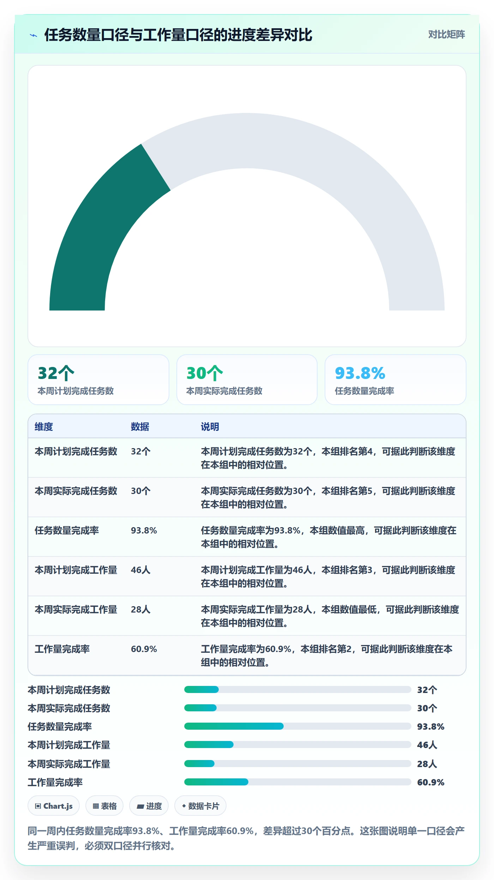This screenshot has height=880, width=494.
Task: Click the 32个 value in table
Action: coord(141,451)
